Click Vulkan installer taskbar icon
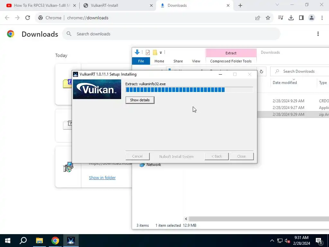Image resolution: width=329 pixels, height=247 pixels. [x=71, y=241]
